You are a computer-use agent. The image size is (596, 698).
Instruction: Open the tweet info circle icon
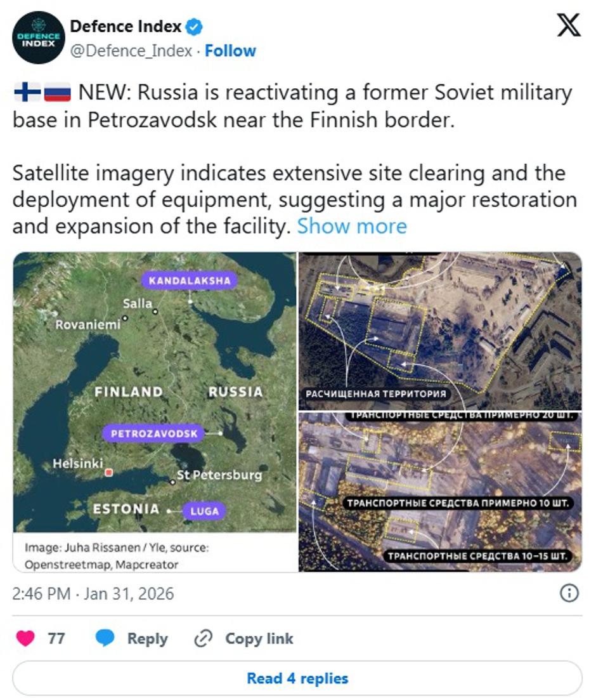569,593
